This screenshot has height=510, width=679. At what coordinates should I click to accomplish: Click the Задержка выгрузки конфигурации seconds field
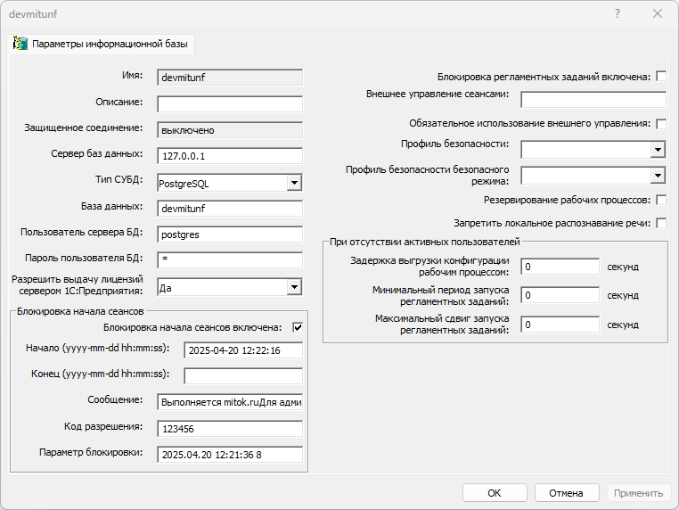[x=560, y=267]
